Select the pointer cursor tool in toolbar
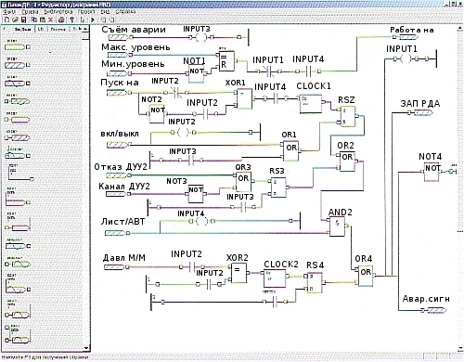 tap(83, 19)
